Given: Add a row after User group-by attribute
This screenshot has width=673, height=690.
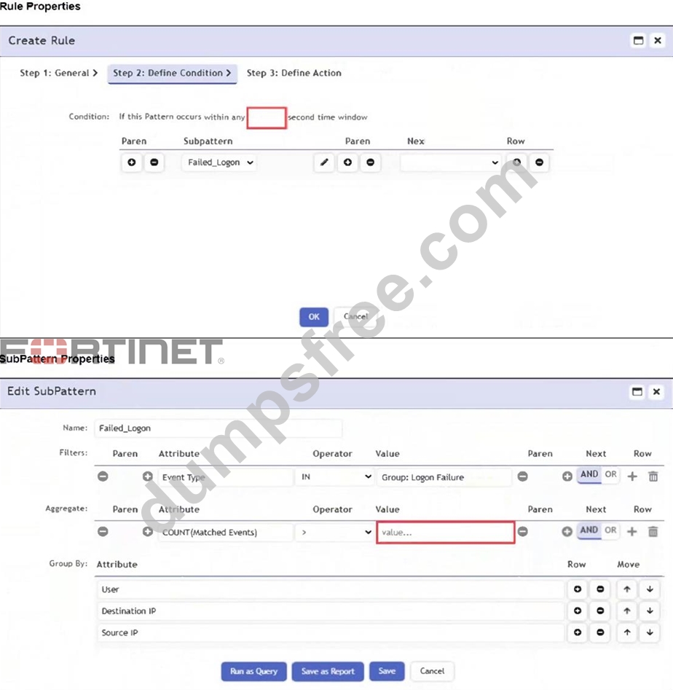Looking at the screenshot, I should (578, 589).
